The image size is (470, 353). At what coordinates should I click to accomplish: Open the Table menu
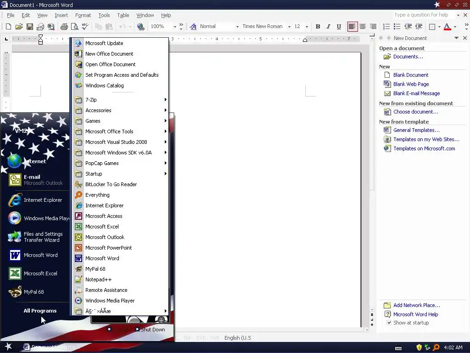[123, 15]
